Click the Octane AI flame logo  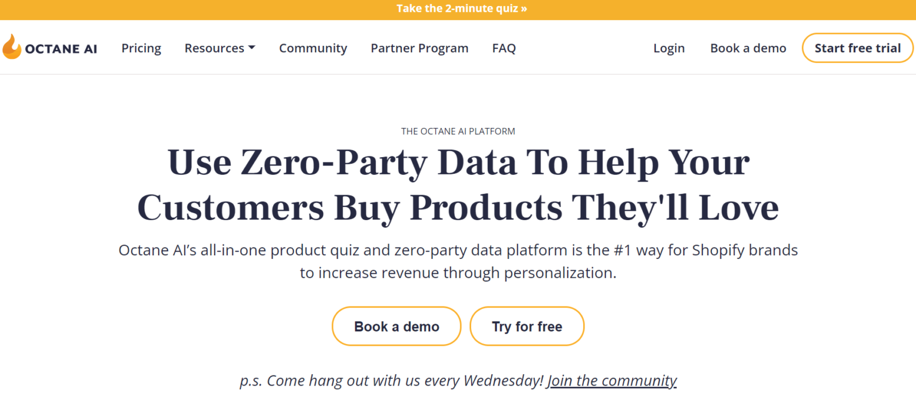point(11,47)
